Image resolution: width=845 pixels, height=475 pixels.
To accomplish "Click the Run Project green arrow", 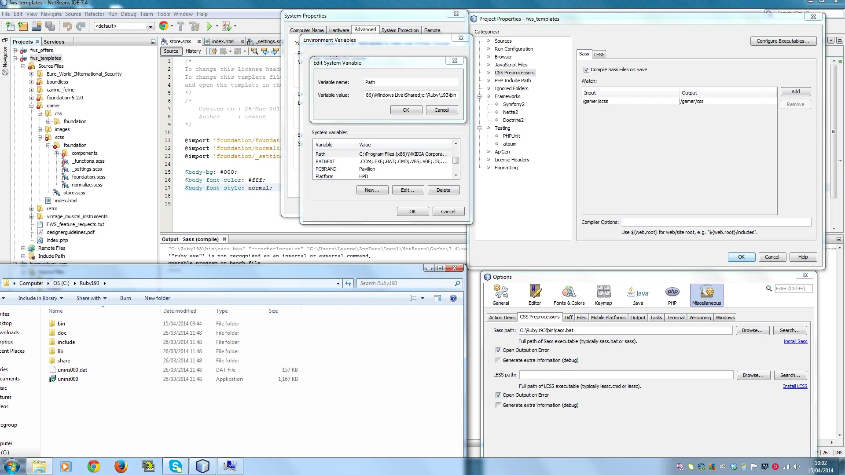I will click(x=209, y=26).
